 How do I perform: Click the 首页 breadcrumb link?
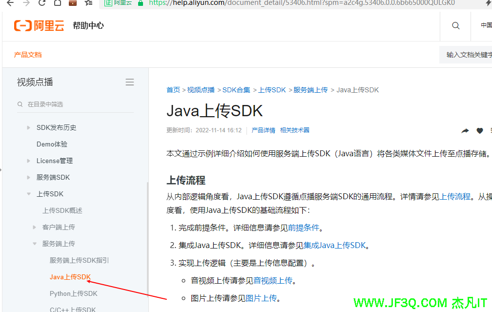tap(173, 90)
